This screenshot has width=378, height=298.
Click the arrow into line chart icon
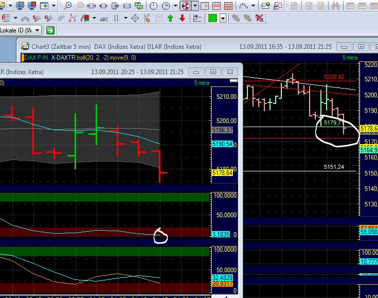coord(197,18)
